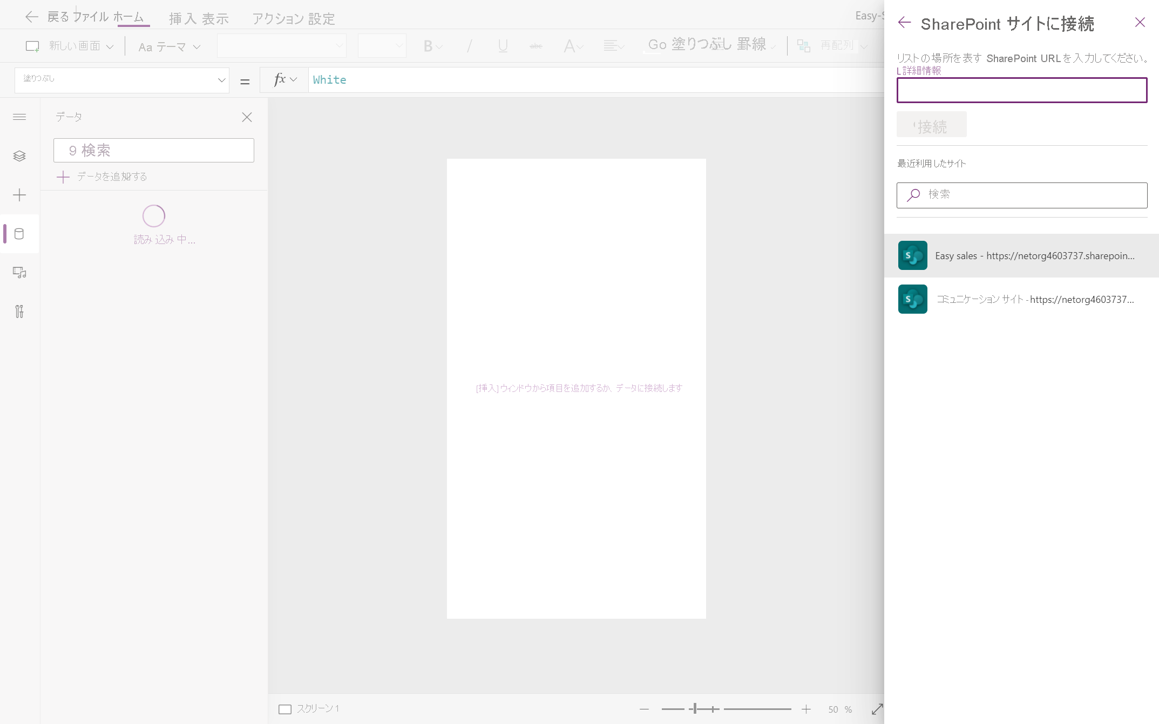The height and width of the screenshot is (724, 1159).
Task: Select the Data cylinder icon in sidebar
Action: click(x=19, y=234)
